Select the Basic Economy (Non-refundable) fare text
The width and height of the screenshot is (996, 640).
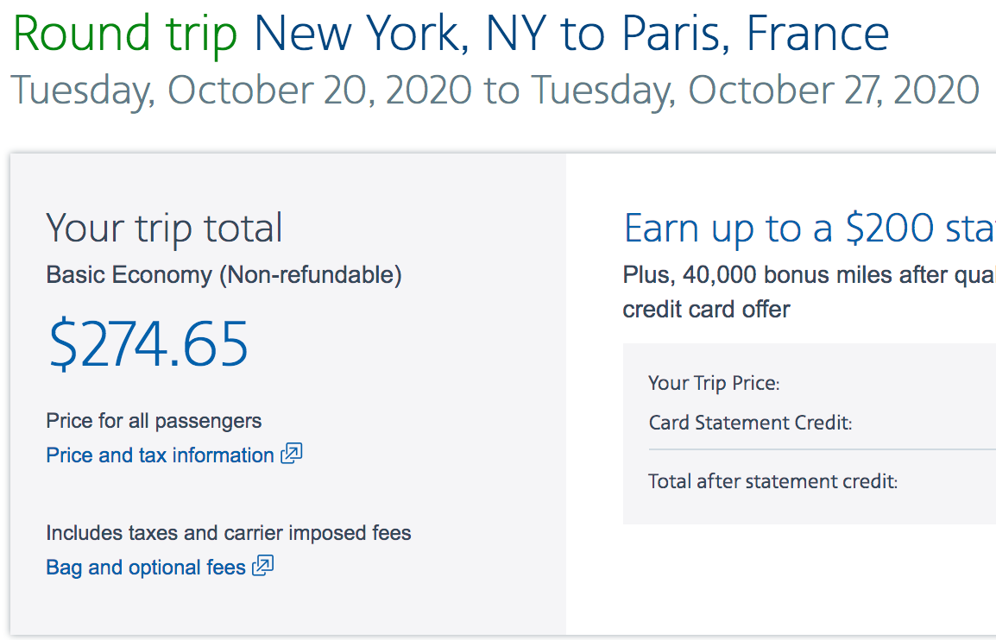point(224,275)
